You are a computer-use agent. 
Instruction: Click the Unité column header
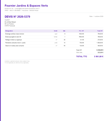pyautogui.click(x=56, y=31)
